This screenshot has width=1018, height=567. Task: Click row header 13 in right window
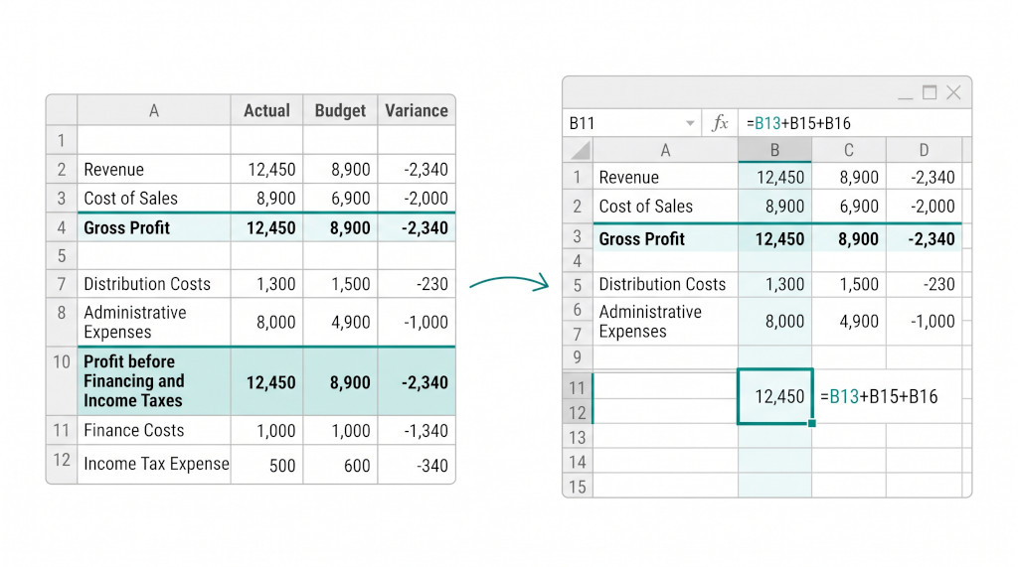tap(578, 437)
